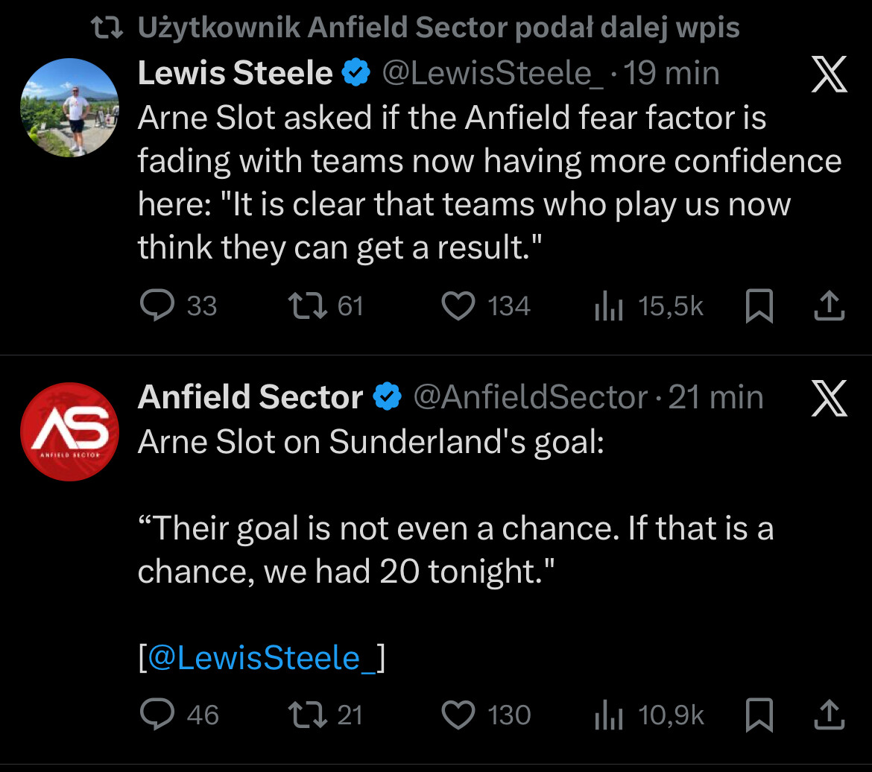This screenshot has width=872, height=772.
Task: Open X logo on Lewis Steele's tweet
Action: click(x=829, y=75)
